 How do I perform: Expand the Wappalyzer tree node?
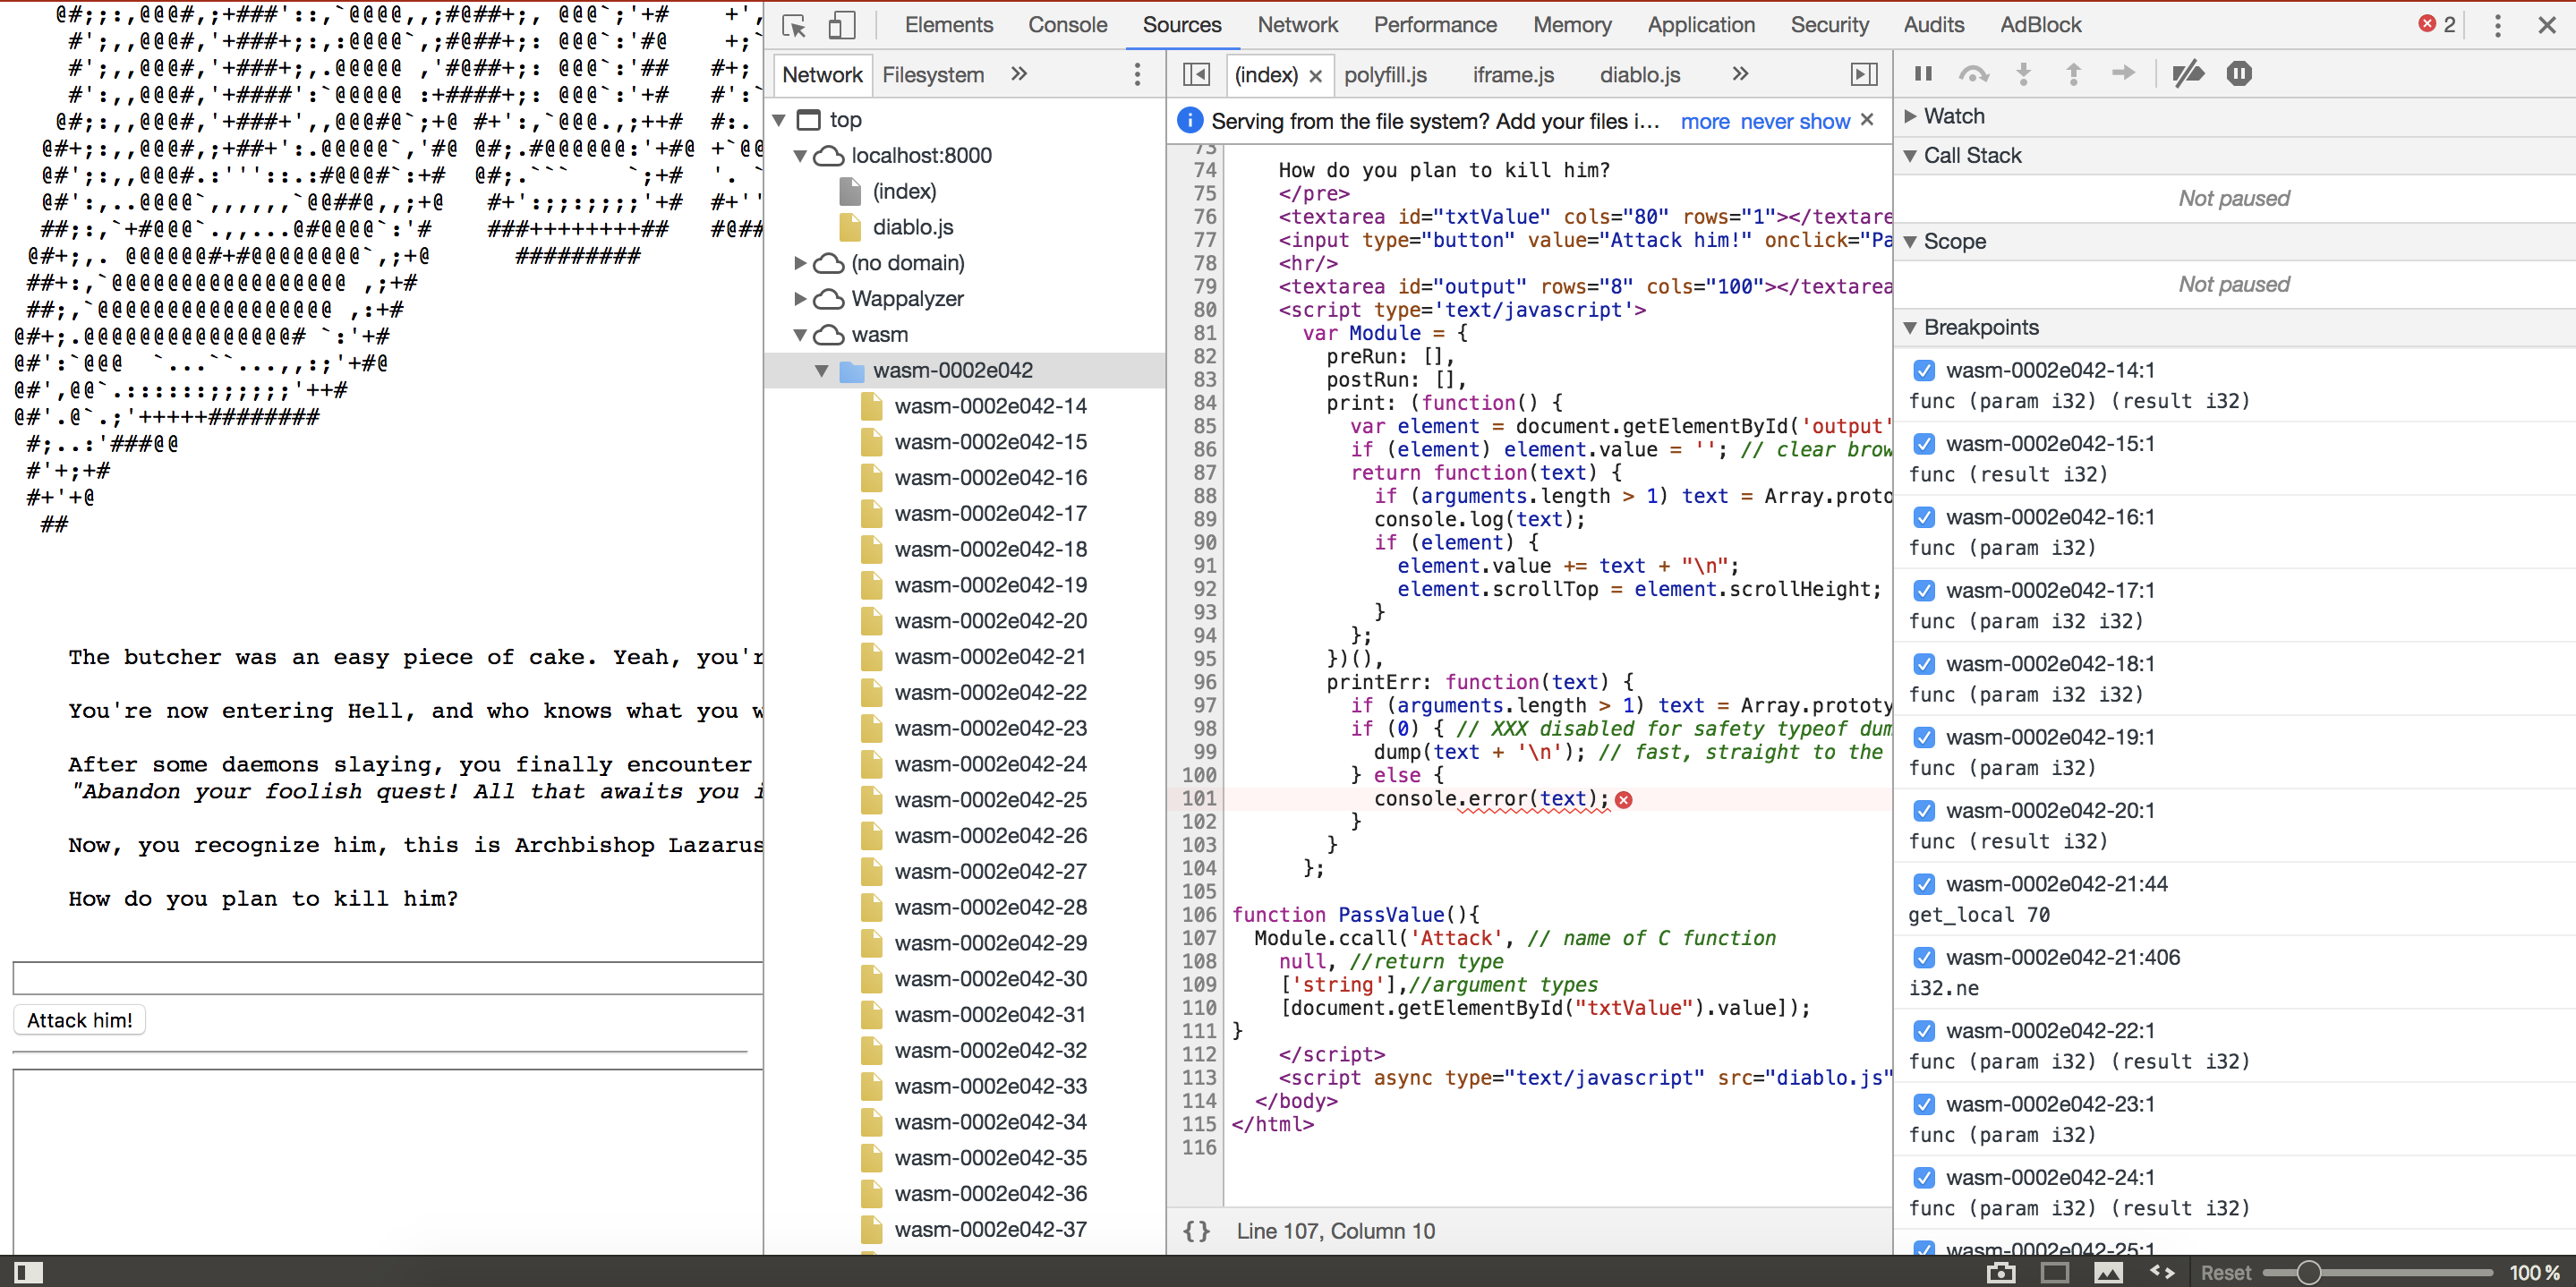pos(800,299)
